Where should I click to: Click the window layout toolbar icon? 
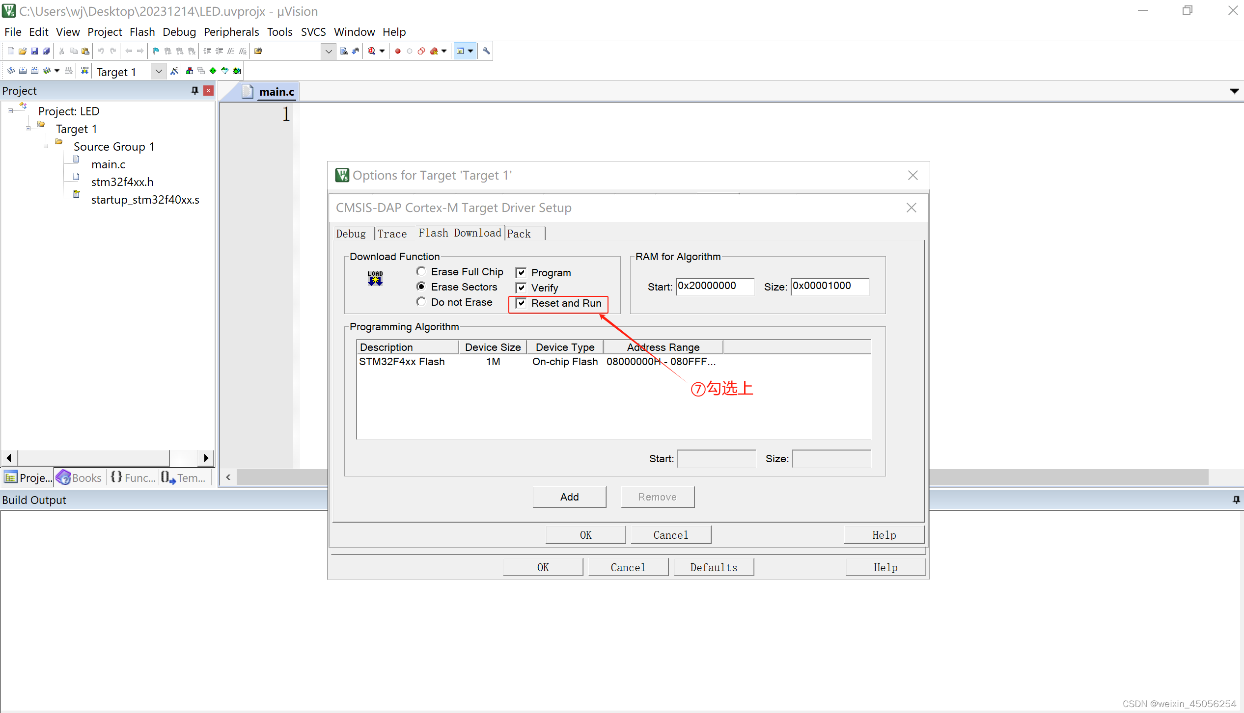pos(460,51)
